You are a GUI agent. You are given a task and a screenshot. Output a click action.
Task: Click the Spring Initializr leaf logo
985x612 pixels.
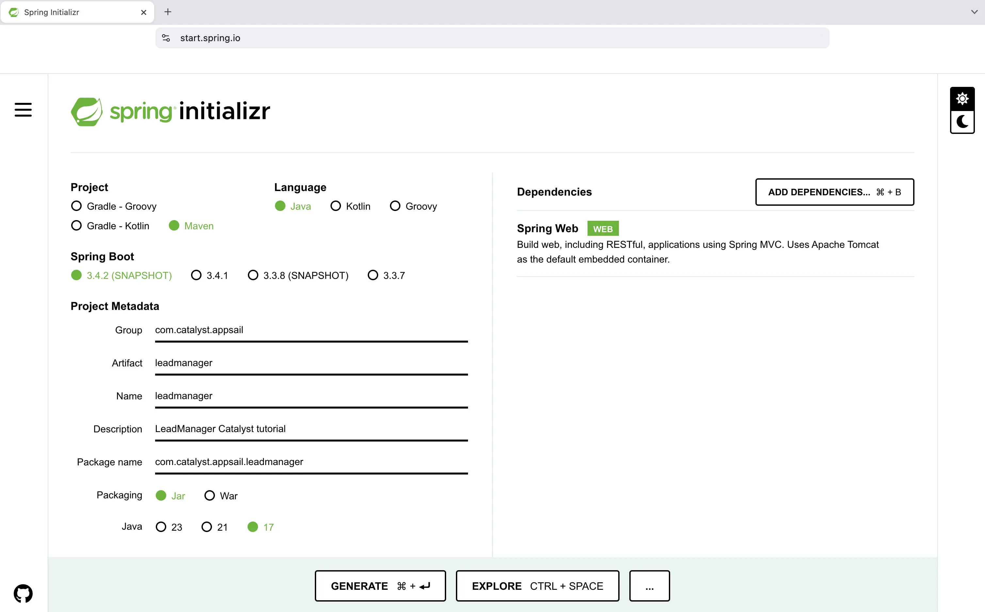(87, 112)
